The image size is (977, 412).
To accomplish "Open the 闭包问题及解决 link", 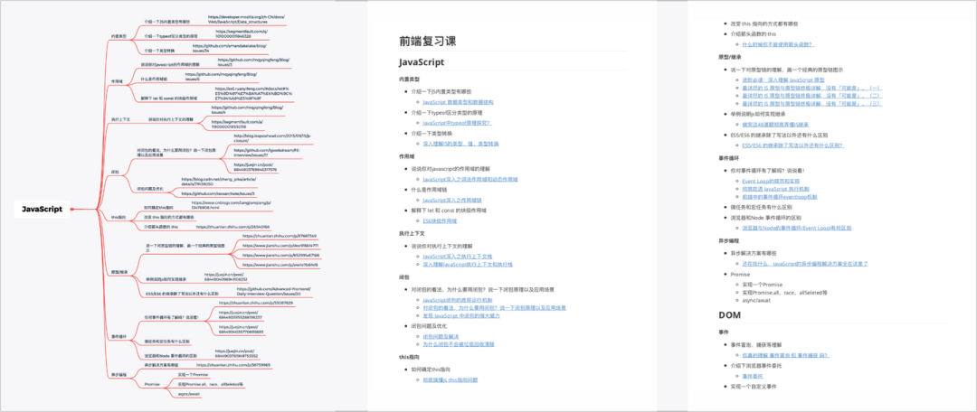I will [441, 336].
